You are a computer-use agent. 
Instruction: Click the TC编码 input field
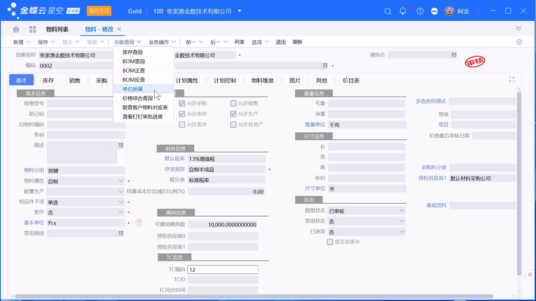pos(223,270)
